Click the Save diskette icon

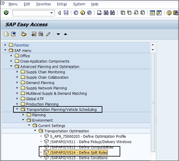[66, 13]
